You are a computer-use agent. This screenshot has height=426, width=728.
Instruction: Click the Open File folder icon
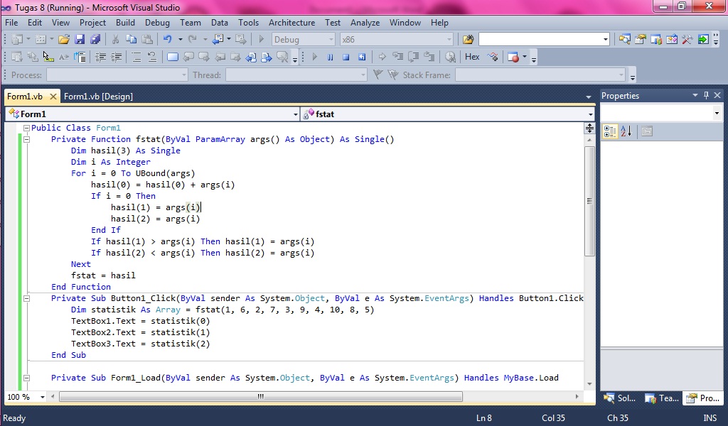pyautogui.click(x=63, y=39)
